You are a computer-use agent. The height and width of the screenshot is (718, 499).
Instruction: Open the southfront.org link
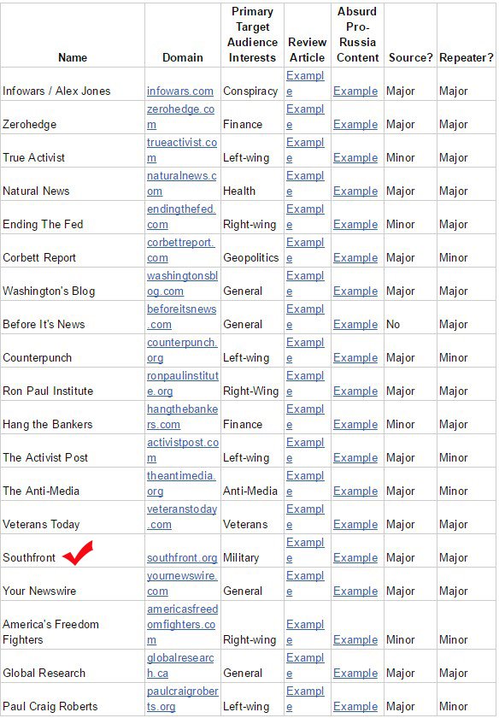[182, 557]
